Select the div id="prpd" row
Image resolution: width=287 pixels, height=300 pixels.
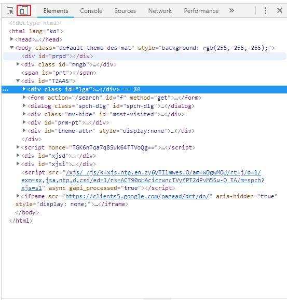145,56
